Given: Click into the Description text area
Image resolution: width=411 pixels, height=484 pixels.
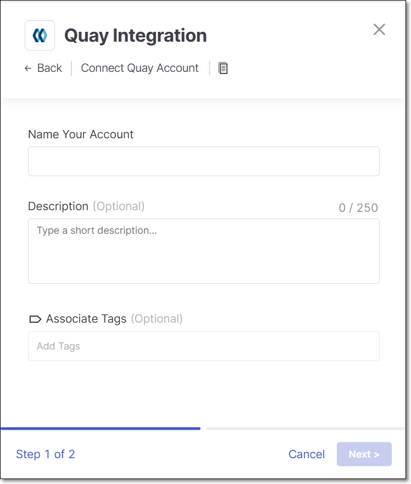Looking at the screenshot, I should [x=204, y=251].
